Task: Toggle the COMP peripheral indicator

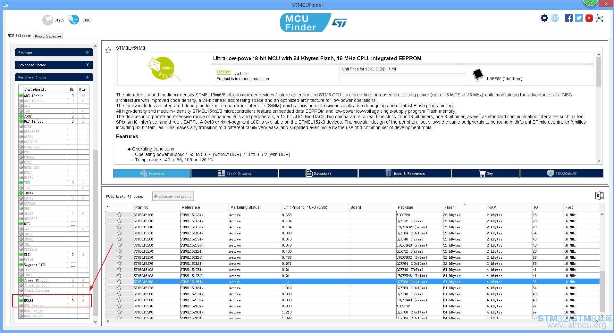Action: point(21,116)
